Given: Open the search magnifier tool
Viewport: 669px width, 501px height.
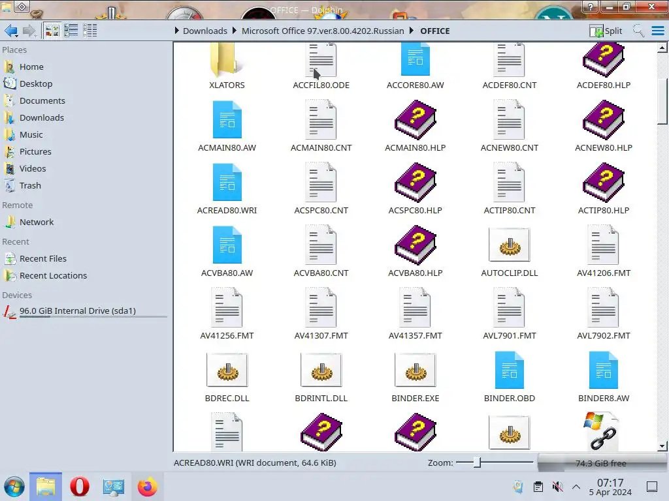Looking at the screenshot, I should (x=638, y=31).
